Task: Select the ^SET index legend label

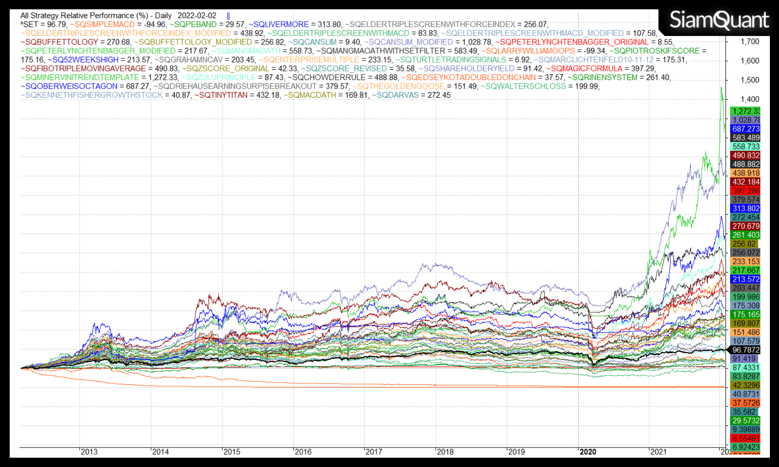Action: (x=29, y=24)
